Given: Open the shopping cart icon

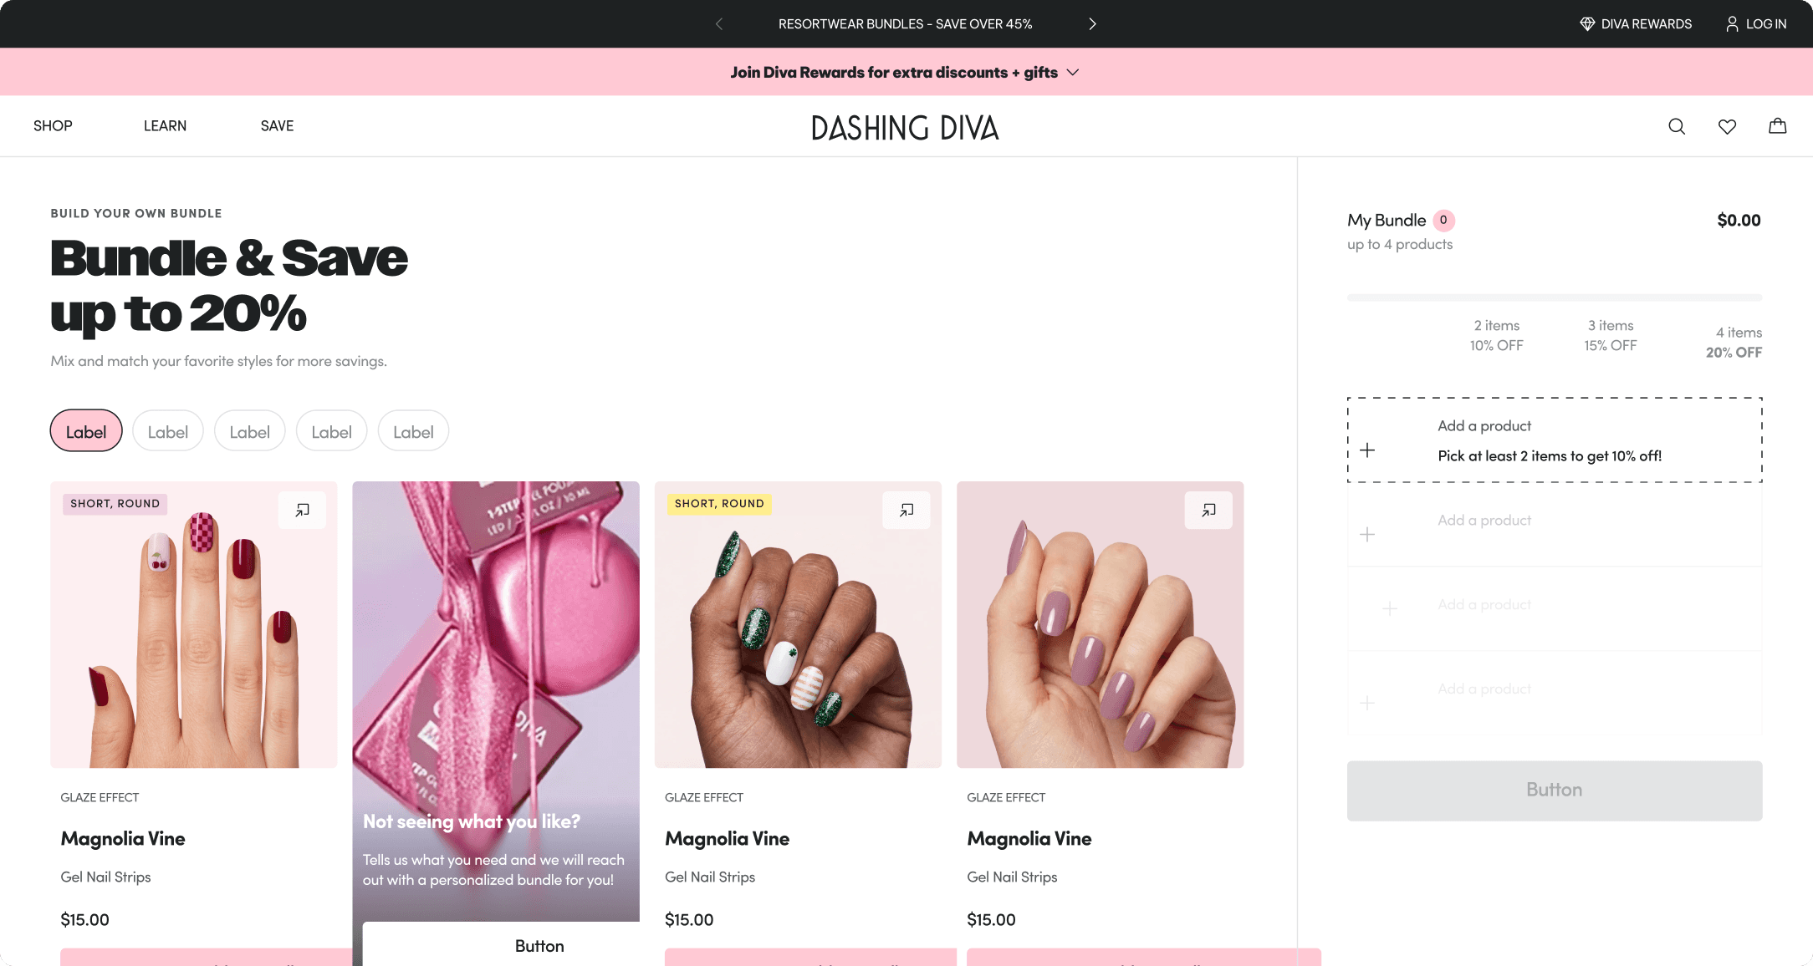Looking at the screenshot, I should point(1778,125).
